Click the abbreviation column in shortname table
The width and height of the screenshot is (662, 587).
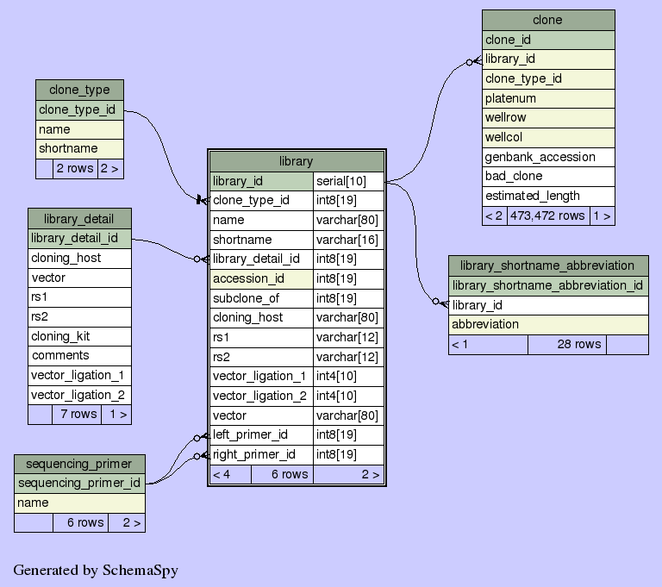547,324
